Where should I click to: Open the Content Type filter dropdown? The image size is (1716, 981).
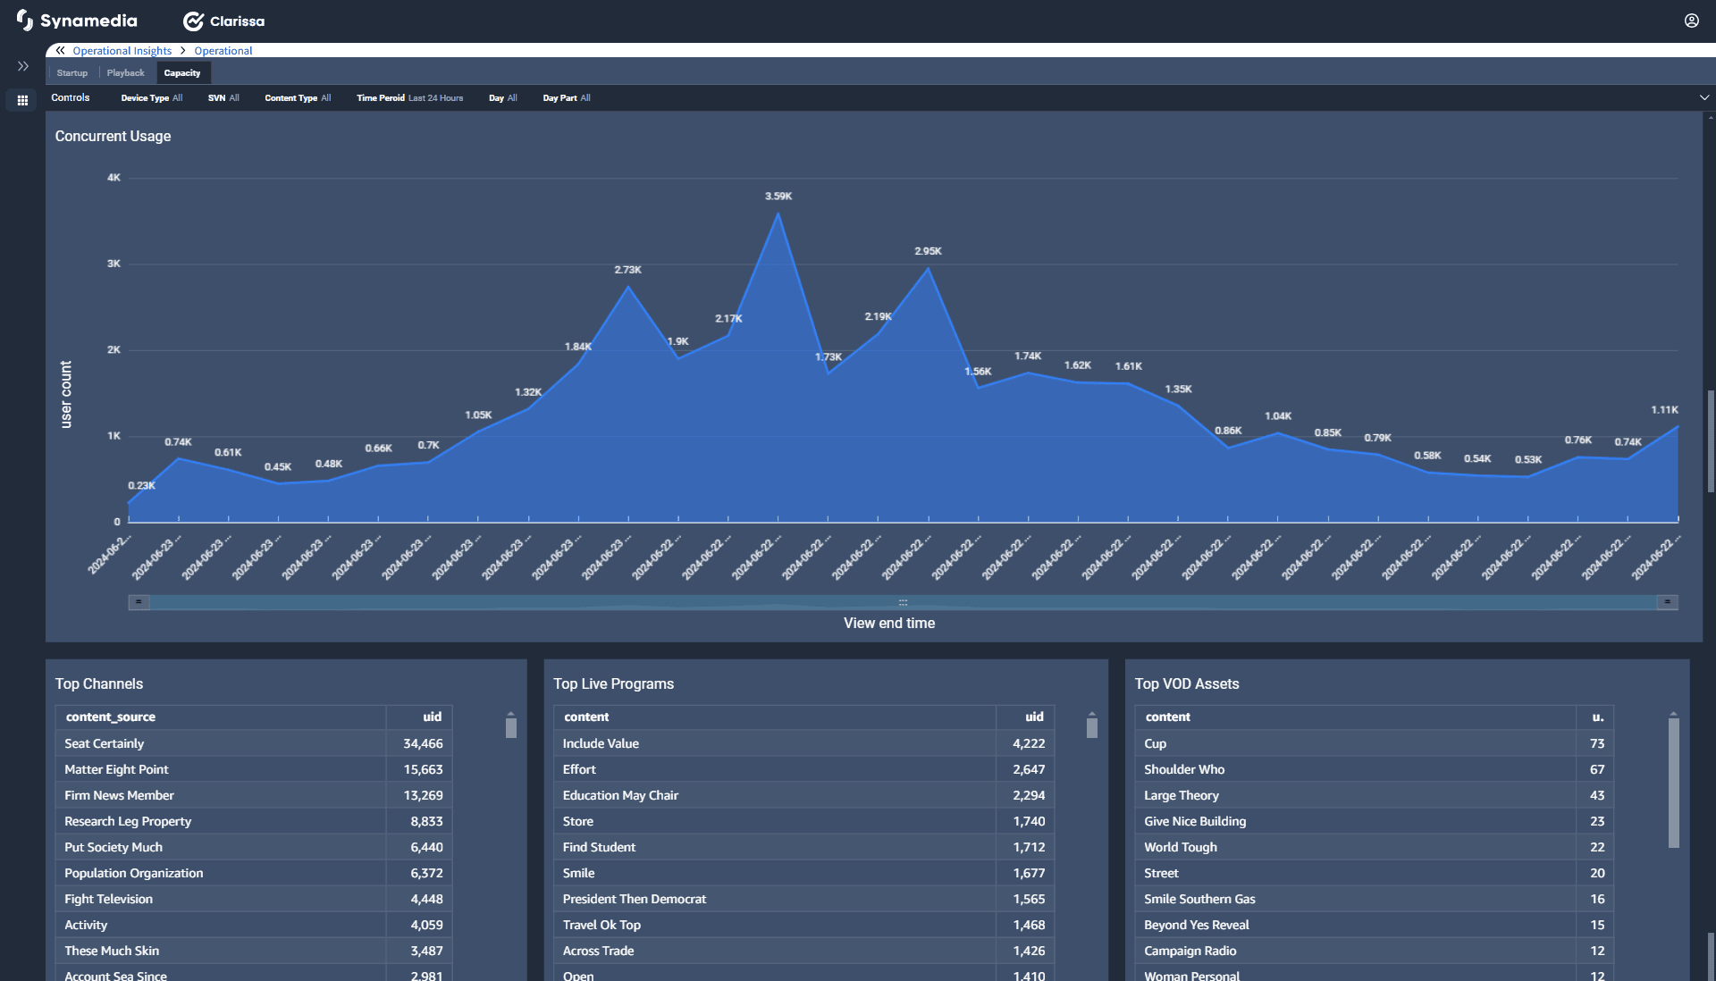click(298, 98)
